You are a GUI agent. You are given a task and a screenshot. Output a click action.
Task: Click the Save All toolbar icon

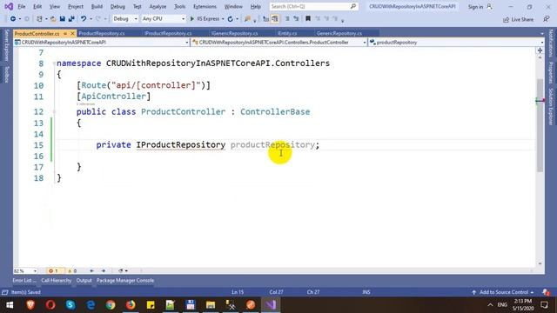(x=71, y=19)
